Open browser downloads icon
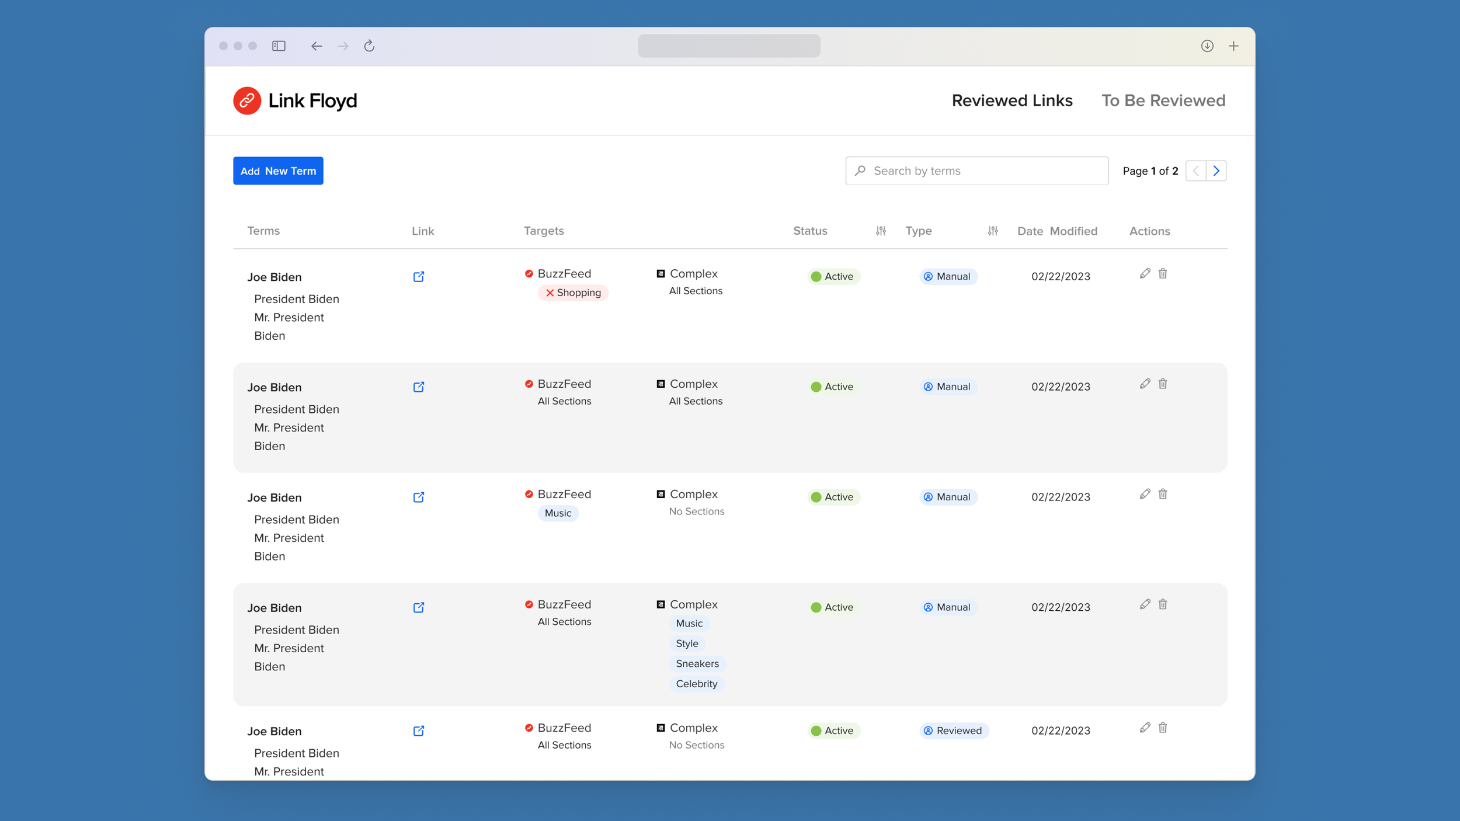Screen dimensions: 1460x821 click(1207, 46)
